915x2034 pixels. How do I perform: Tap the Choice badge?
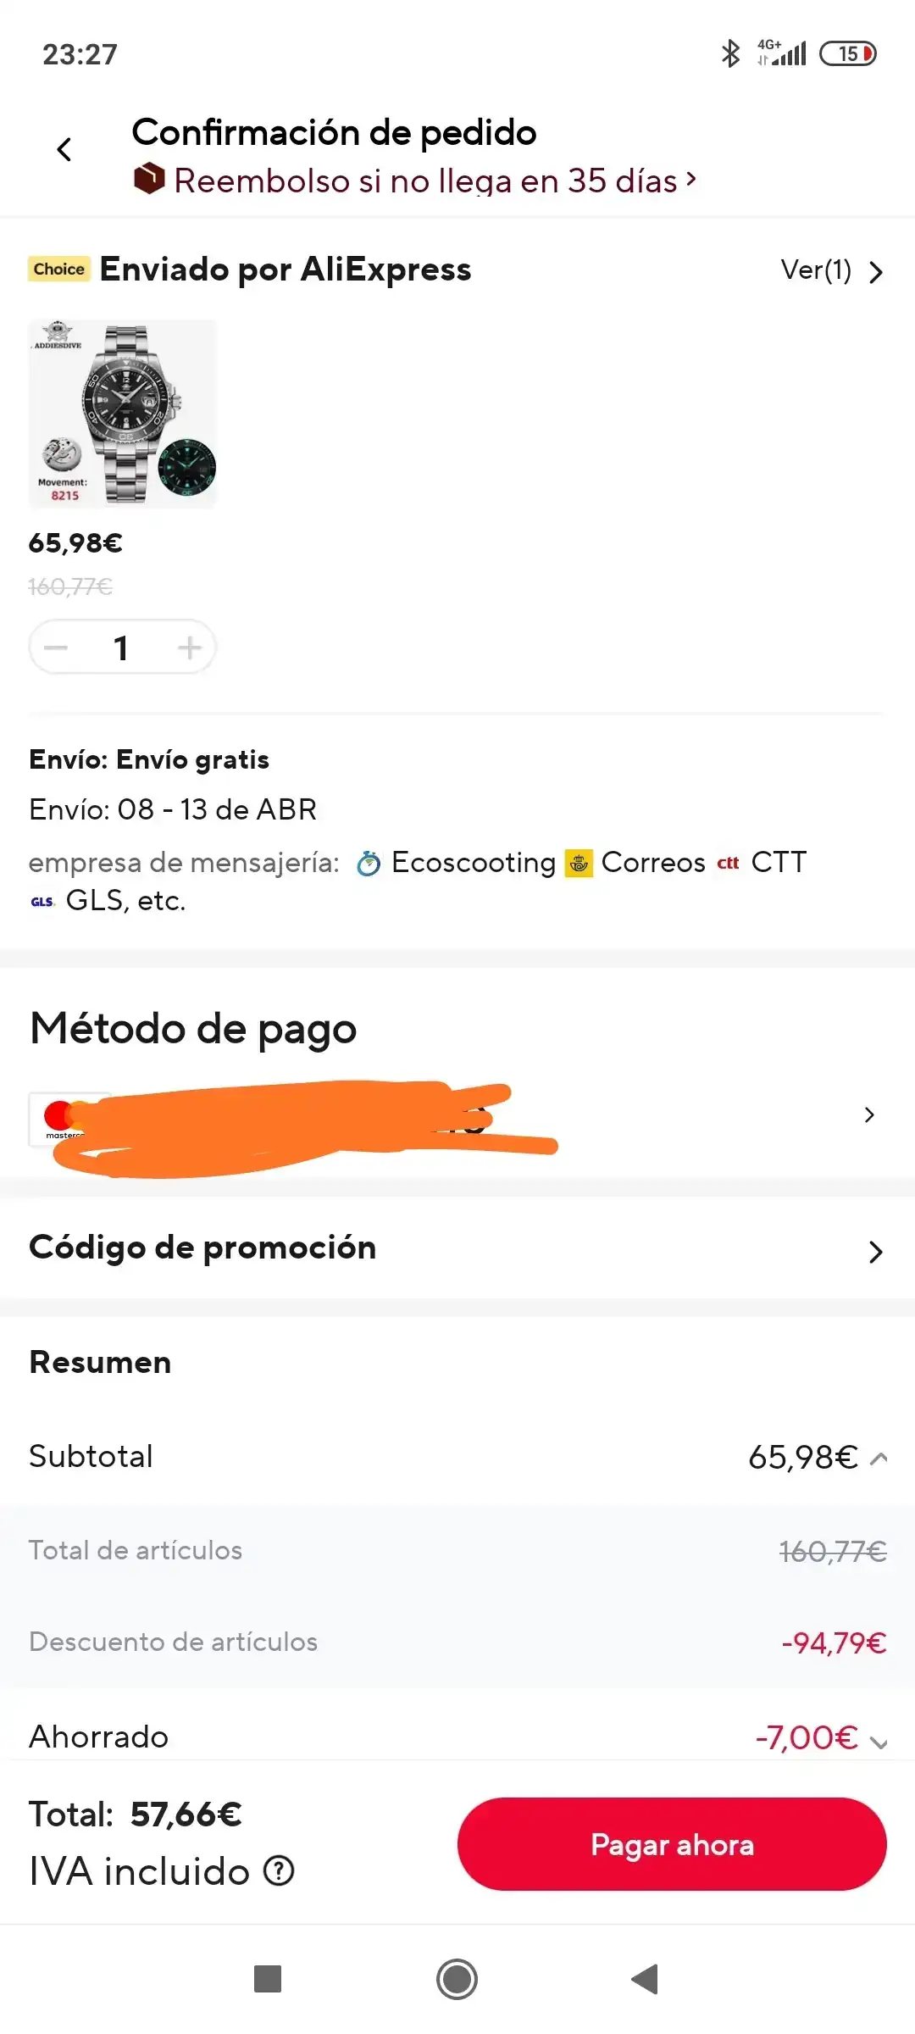click(x=58, y=270)
